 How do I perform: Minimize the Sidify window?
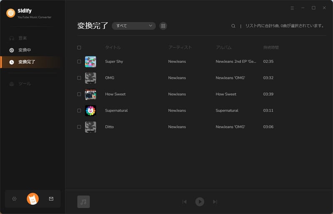303,8
